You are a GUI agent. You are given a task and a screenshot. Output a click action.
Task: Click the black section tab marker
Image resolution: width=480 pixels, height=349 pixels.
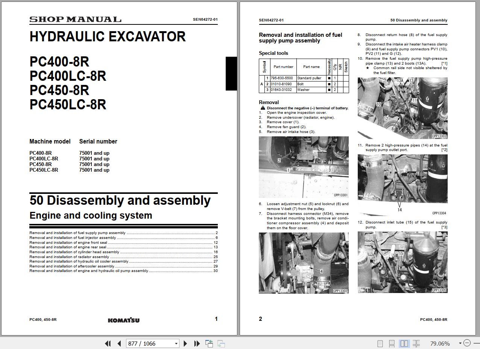[x=231, y=74]
